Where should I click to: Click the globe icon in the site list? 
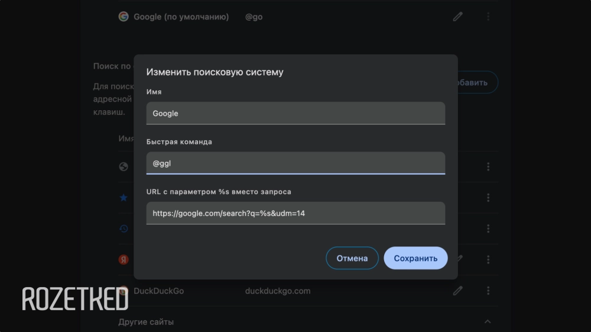coord(124,166)
